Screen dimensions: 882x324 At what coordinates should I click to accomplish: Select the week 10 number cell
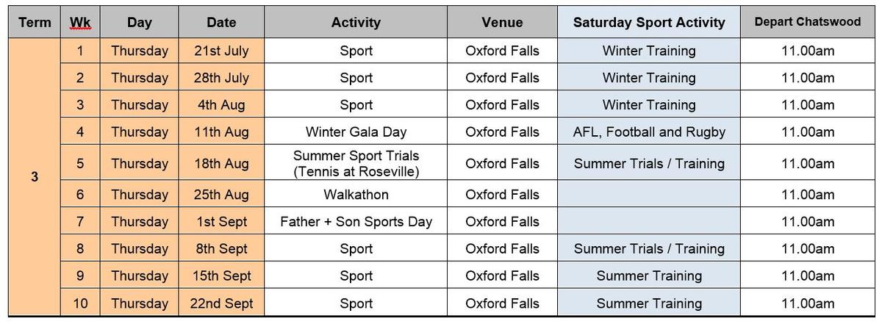79,303
